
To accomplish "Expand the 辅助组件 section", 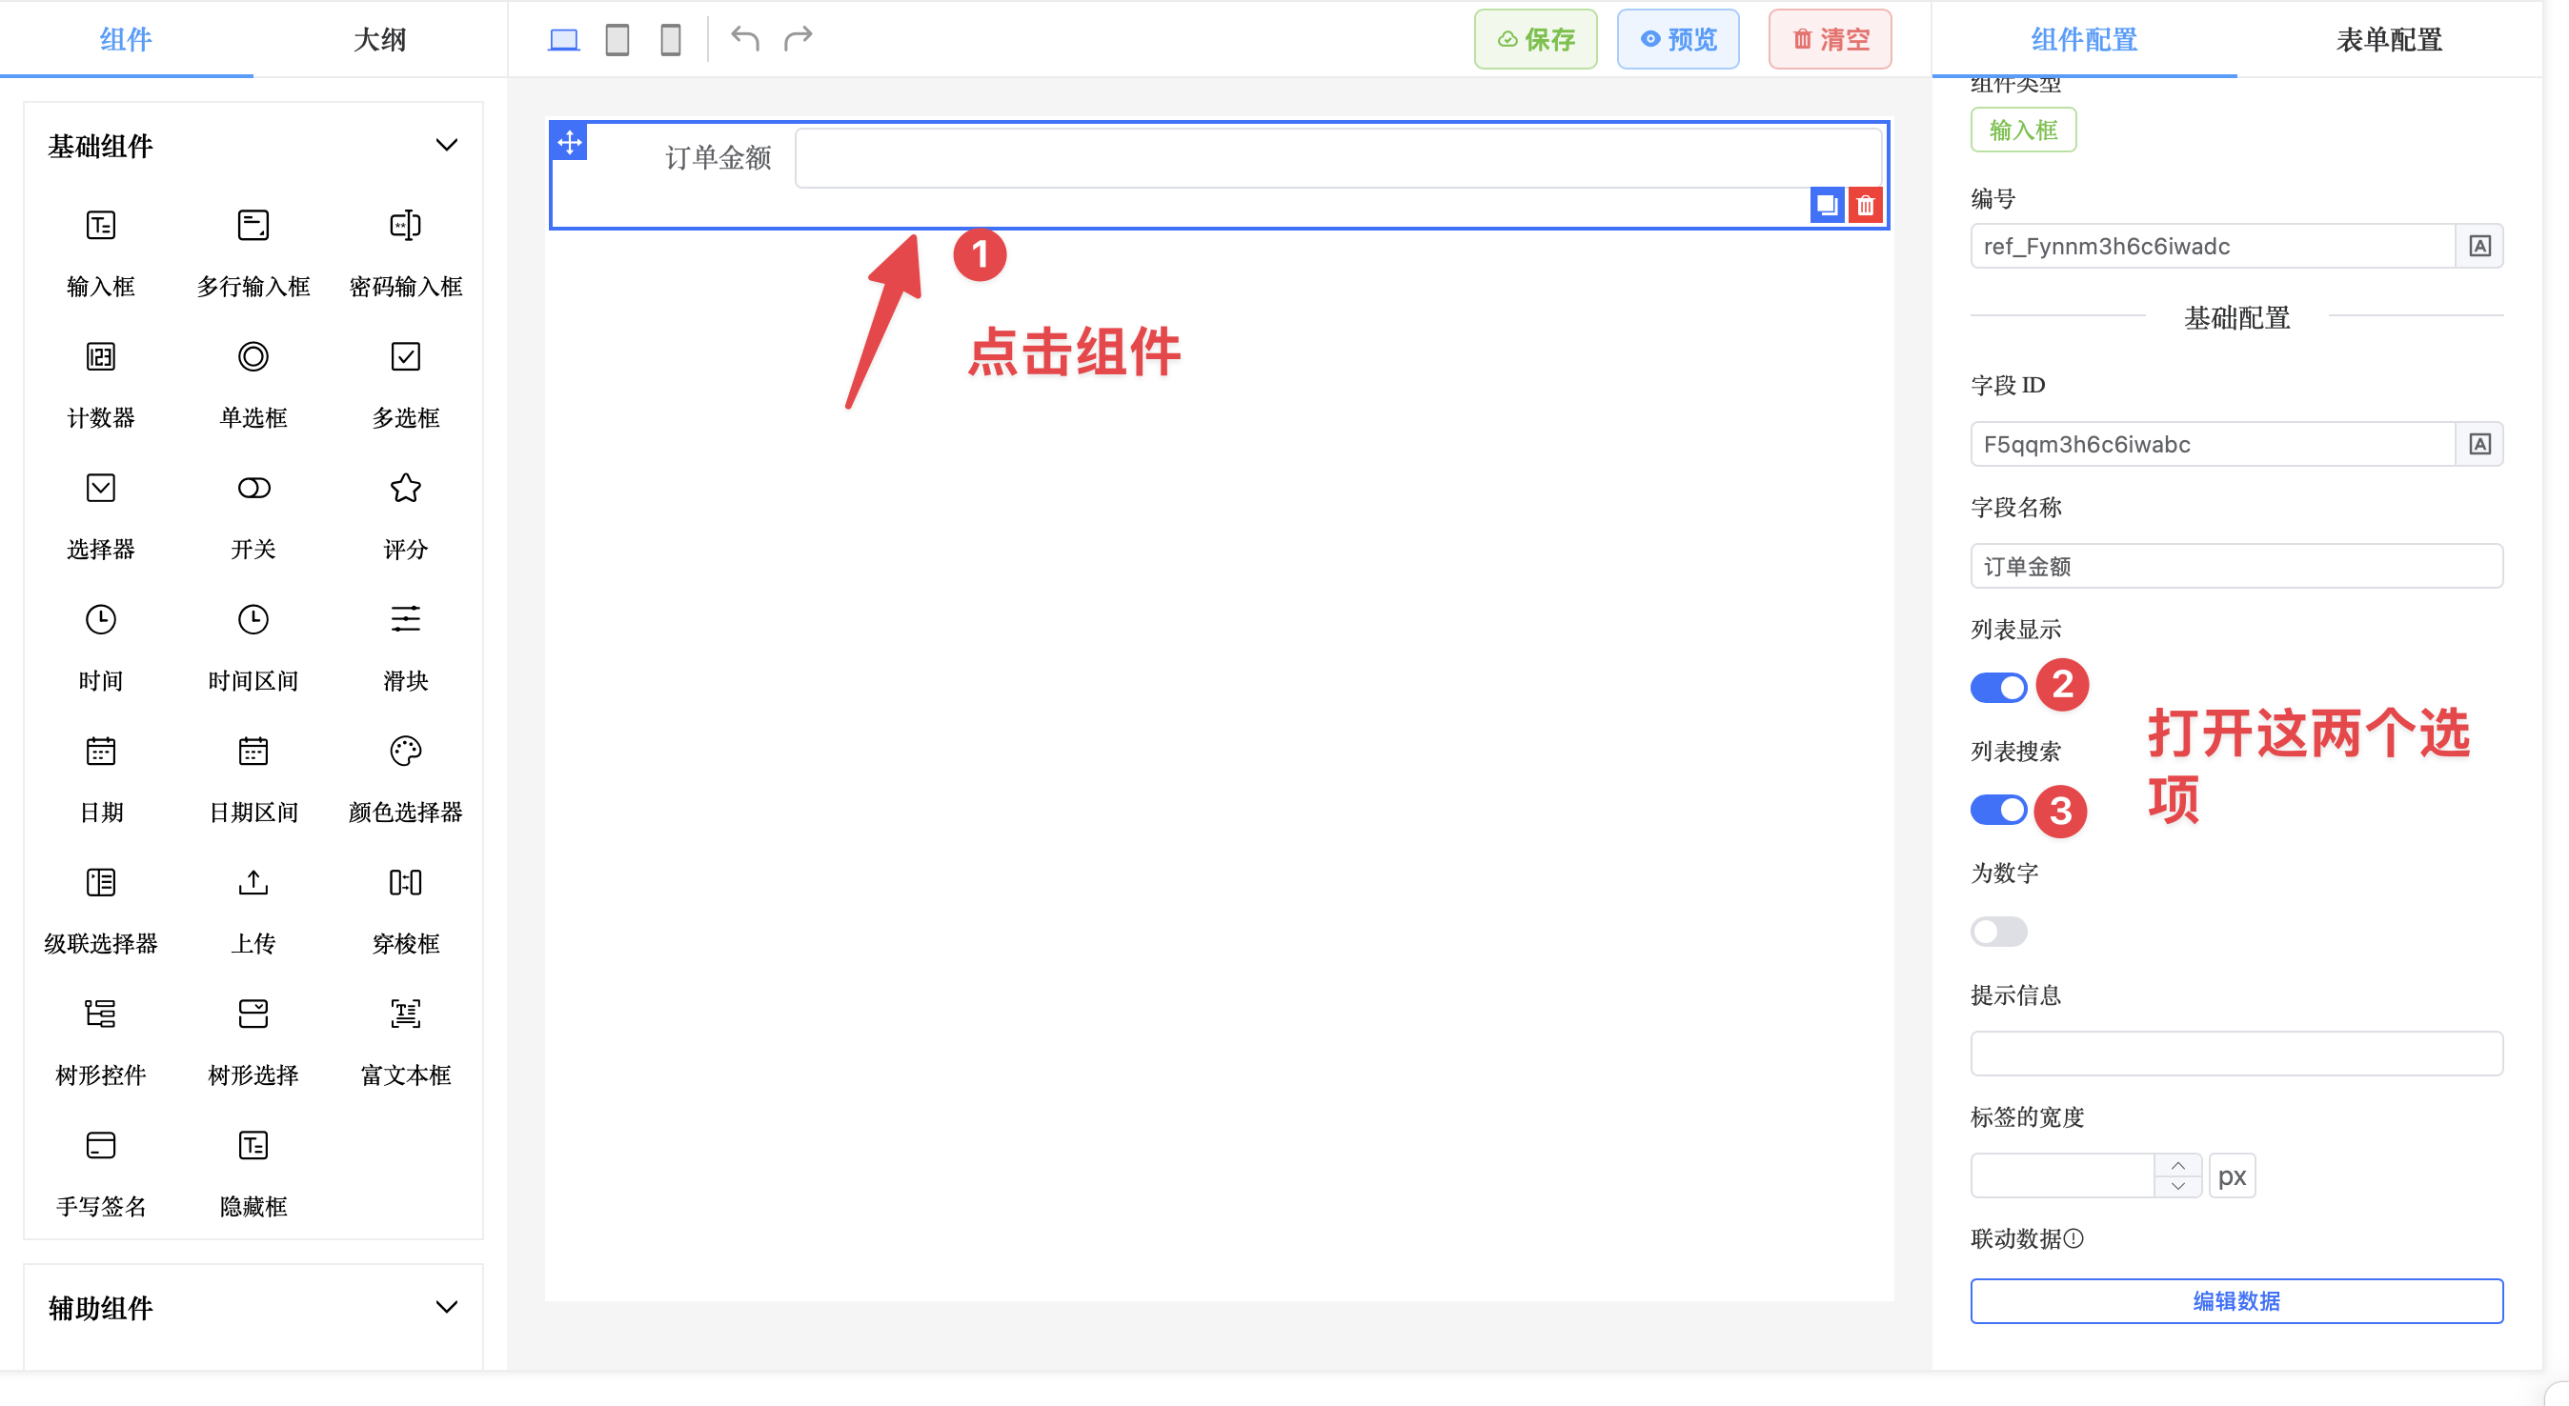I will coord(447,1306).
